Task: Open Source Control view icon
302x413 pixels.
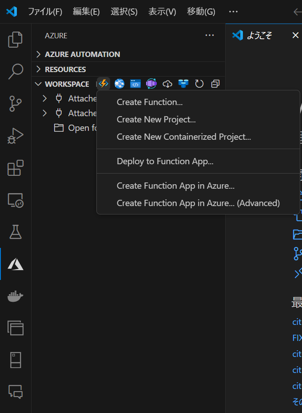Action: [16, 103]
